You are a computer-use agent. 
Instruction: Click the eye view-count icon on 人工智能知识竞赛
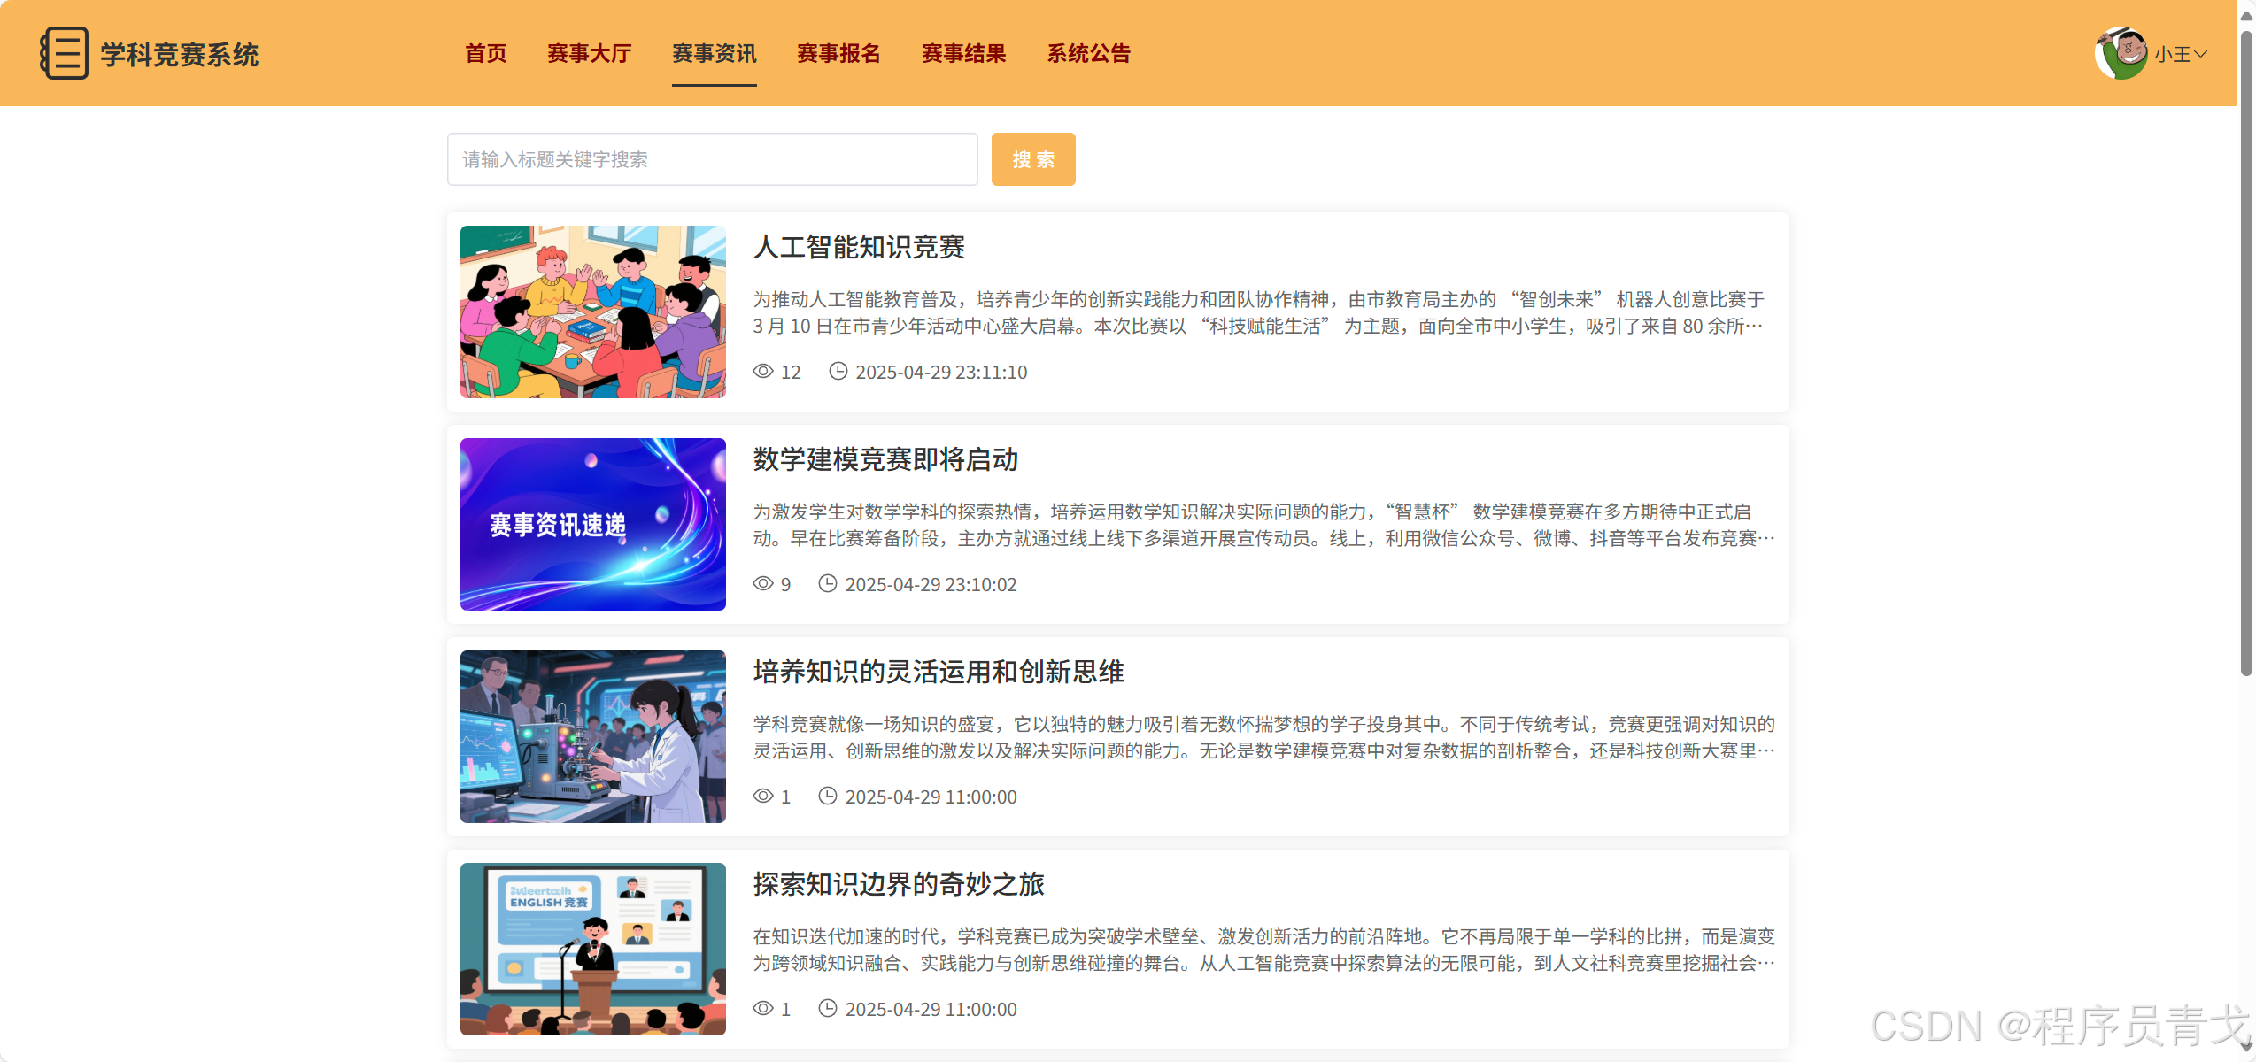point(763,372)
